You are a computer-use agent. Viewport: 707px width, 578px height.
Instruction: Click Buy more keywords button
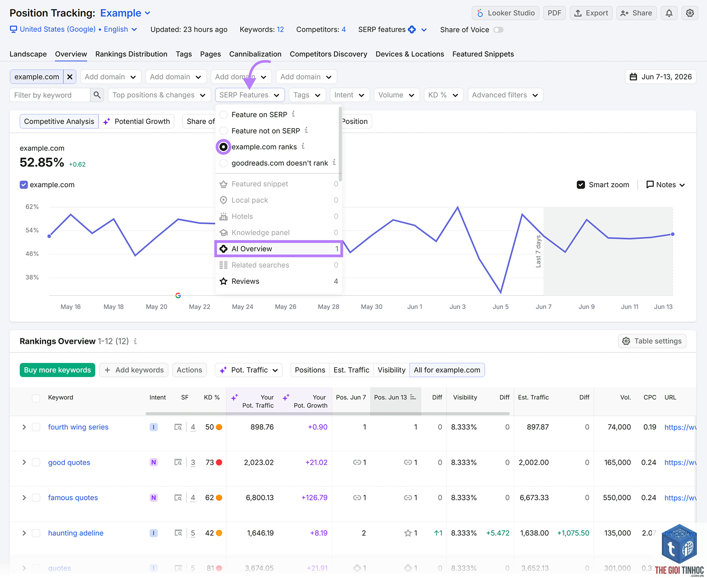57,370
